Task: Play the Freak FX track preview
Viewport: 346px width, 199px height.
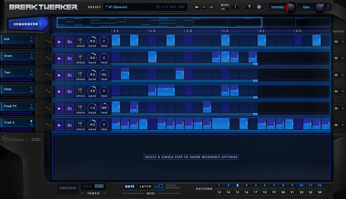Action: coord(59,109)
